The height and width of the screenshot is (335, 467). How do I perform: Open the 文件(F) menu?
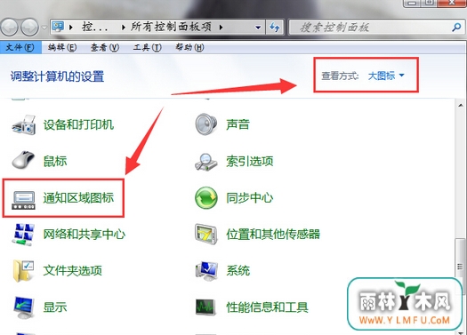tap(20, 47)
